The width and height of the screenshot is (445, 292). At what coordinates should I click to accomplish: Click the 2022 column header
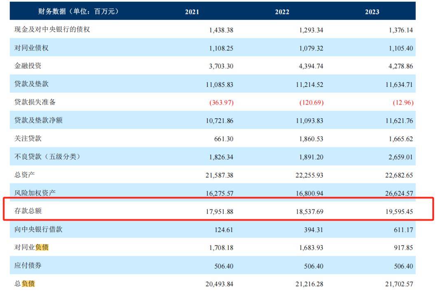click(x=281, y=12)
